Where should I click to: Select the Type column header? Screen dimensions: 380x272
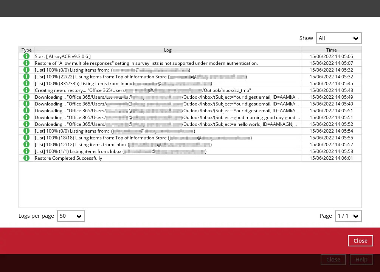26,50
